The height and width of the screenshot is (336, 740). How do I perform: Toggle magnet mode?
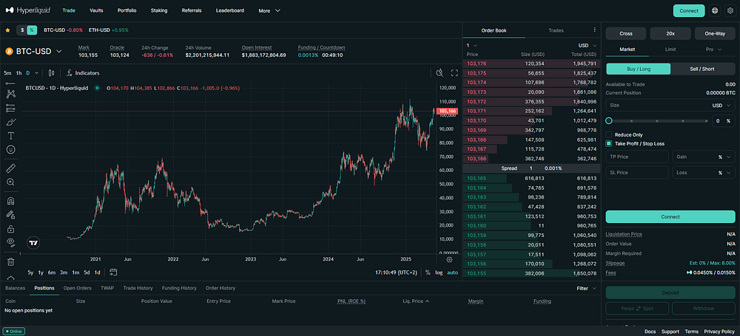pyautogui.click(x=10, y=201)
